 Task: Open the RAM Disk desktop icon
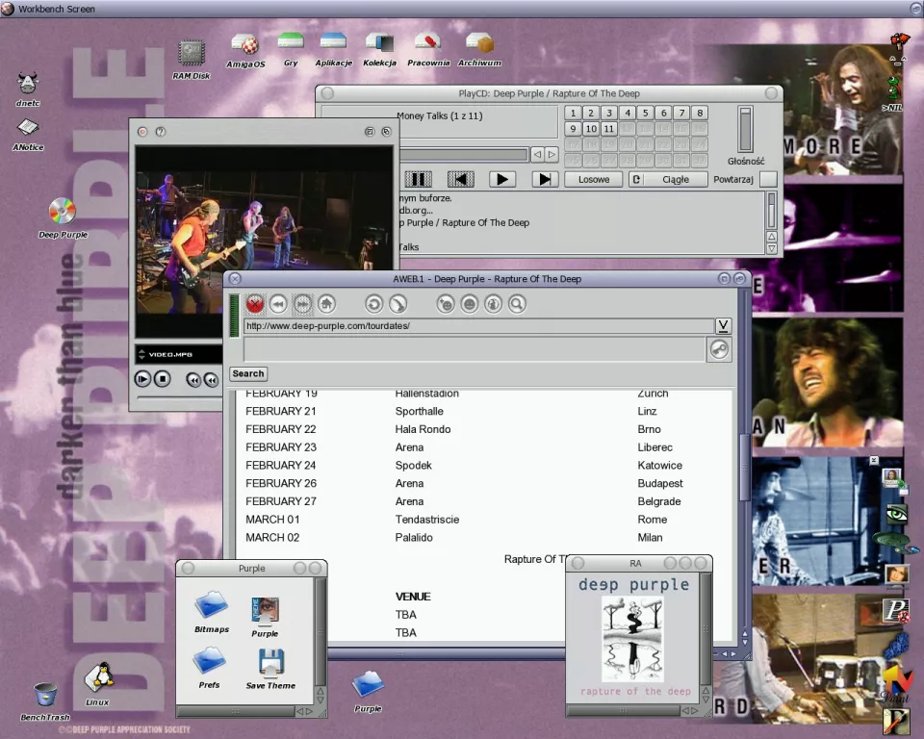191,54
